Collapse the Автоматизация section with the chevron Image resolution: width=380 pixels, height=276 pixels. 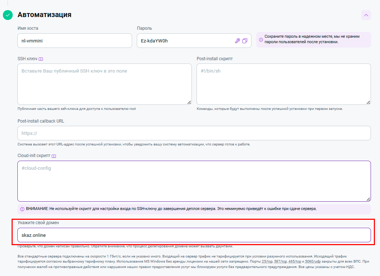pyautogui.click(x=366, y=15)
